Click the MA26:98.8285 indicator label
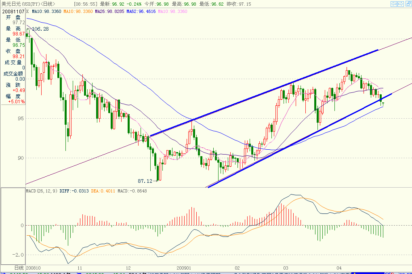 tap(109, 12)
